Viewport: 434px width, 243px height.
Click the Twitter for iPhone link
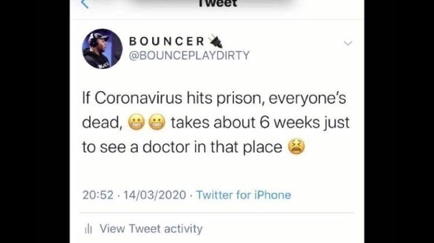tap(244, 195)
